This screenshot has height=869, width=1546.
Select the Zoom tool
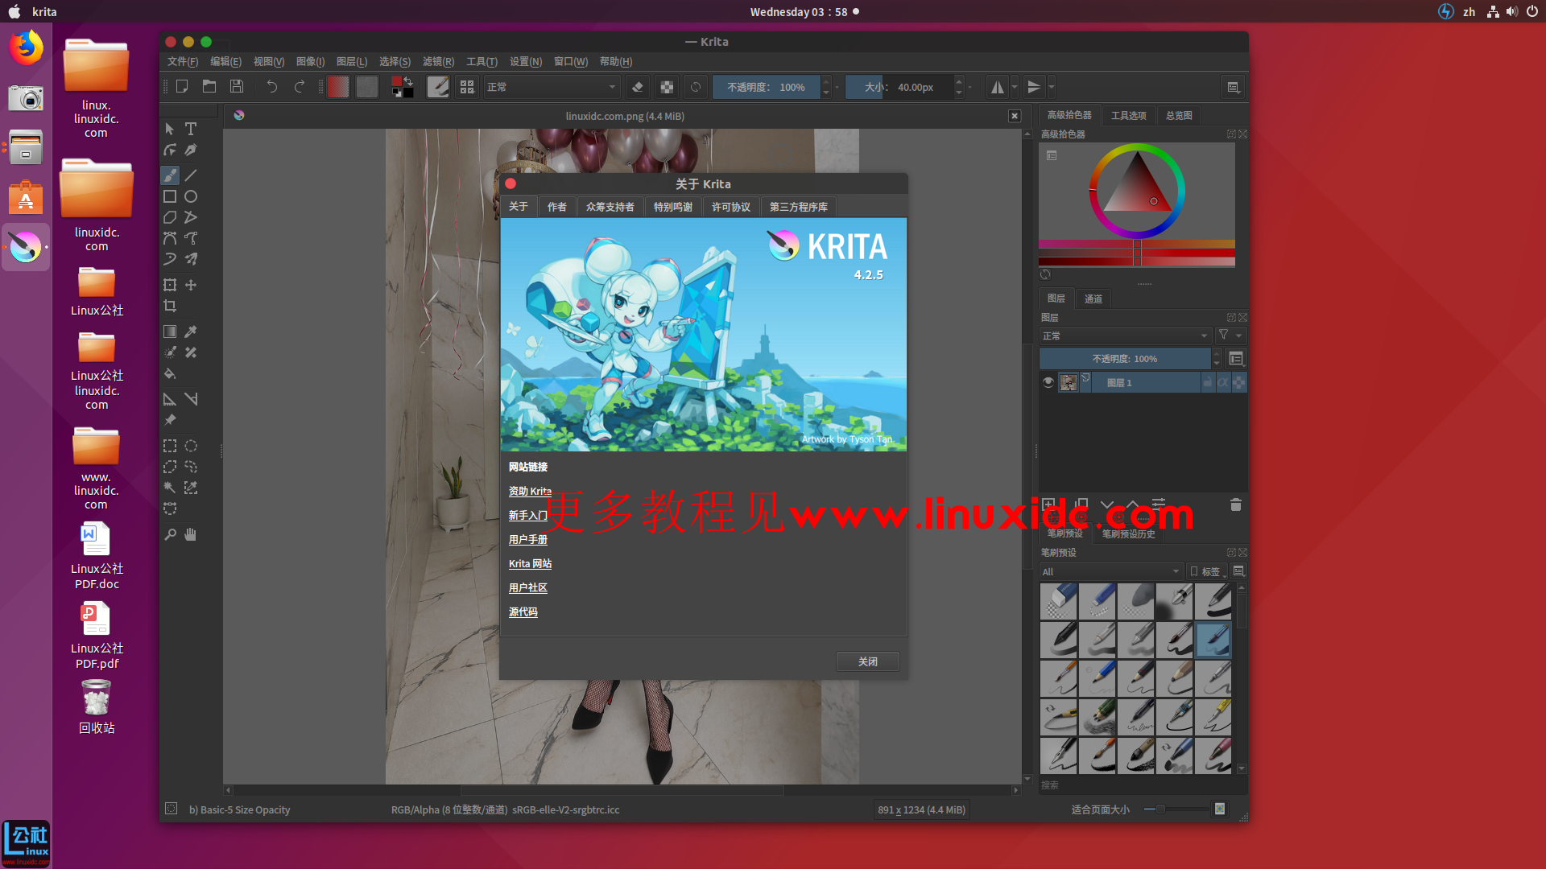coord(170,534)
